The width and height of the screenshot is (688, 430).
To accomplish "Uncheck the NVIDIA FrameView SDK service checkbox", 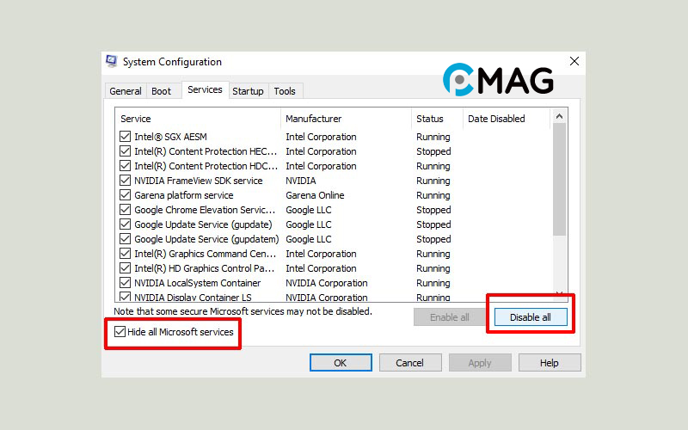I will [126, 181].
